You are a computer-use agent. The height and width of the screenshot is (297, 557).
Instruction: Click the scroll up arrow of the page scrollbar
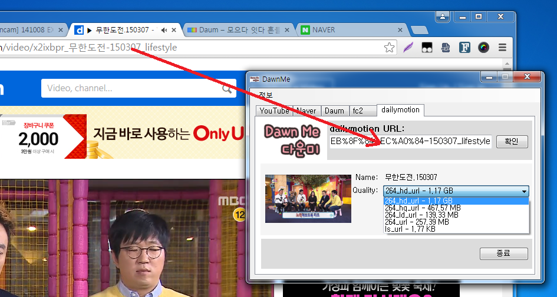[x=507, y=64]
